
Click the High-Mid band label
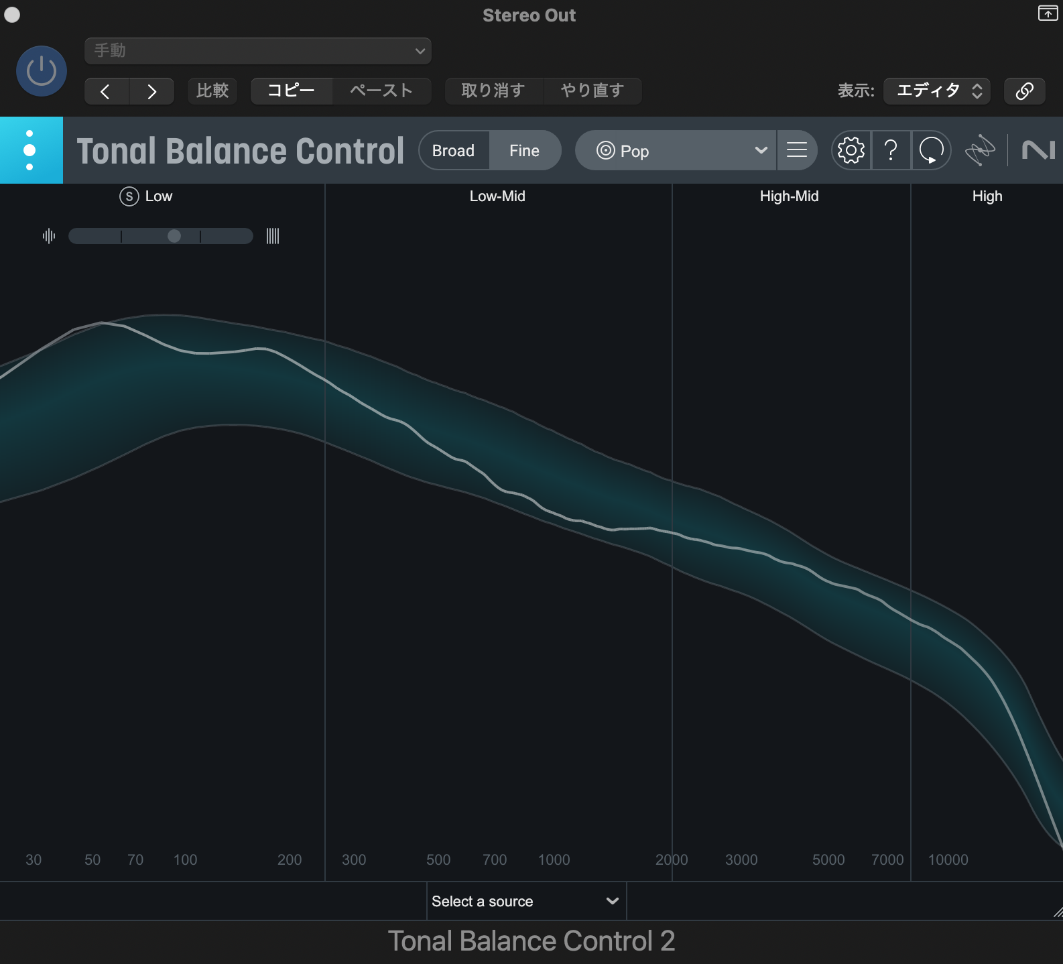click(x=790, y=196)
